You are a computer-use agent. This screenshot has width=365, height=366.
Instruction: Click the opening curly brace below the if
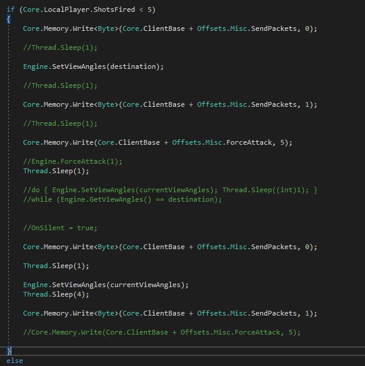pos(8,19)
